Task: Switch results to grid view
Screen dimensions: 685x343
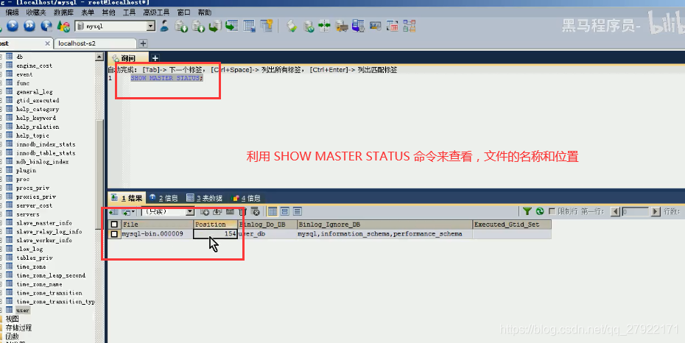Action: (x=273, y=212)
